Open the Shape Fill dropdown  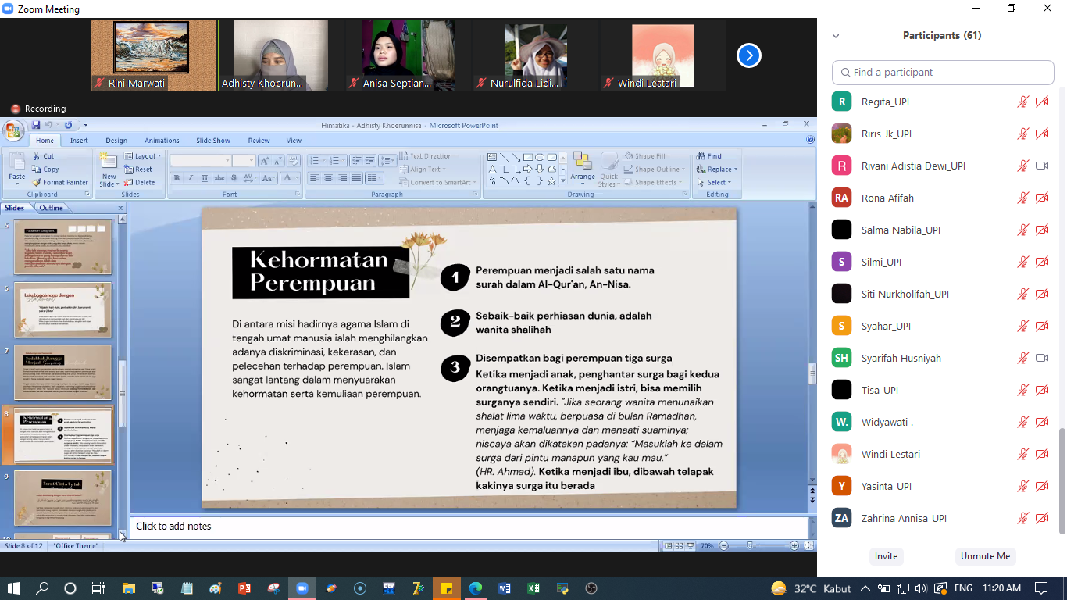[x=650, y=156]
